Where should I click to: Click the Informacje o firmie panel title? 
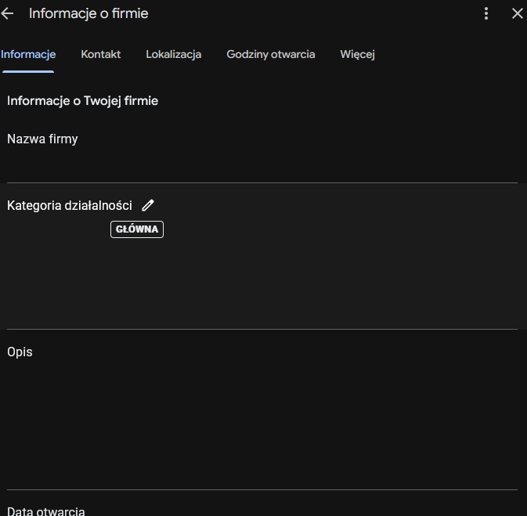(88, 13)
